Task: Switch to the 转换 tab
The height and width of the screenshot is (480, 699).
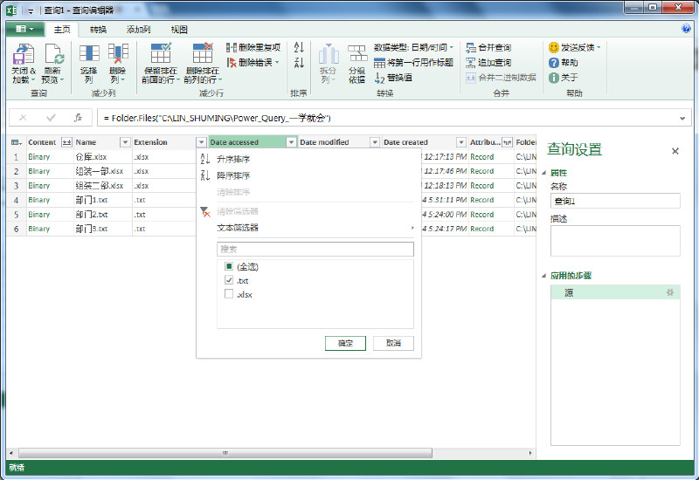Action: pyautogui.click(x=98, y=30)
